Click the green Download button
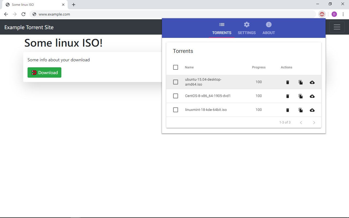This screenshot has width=349, height=218. 44,72
